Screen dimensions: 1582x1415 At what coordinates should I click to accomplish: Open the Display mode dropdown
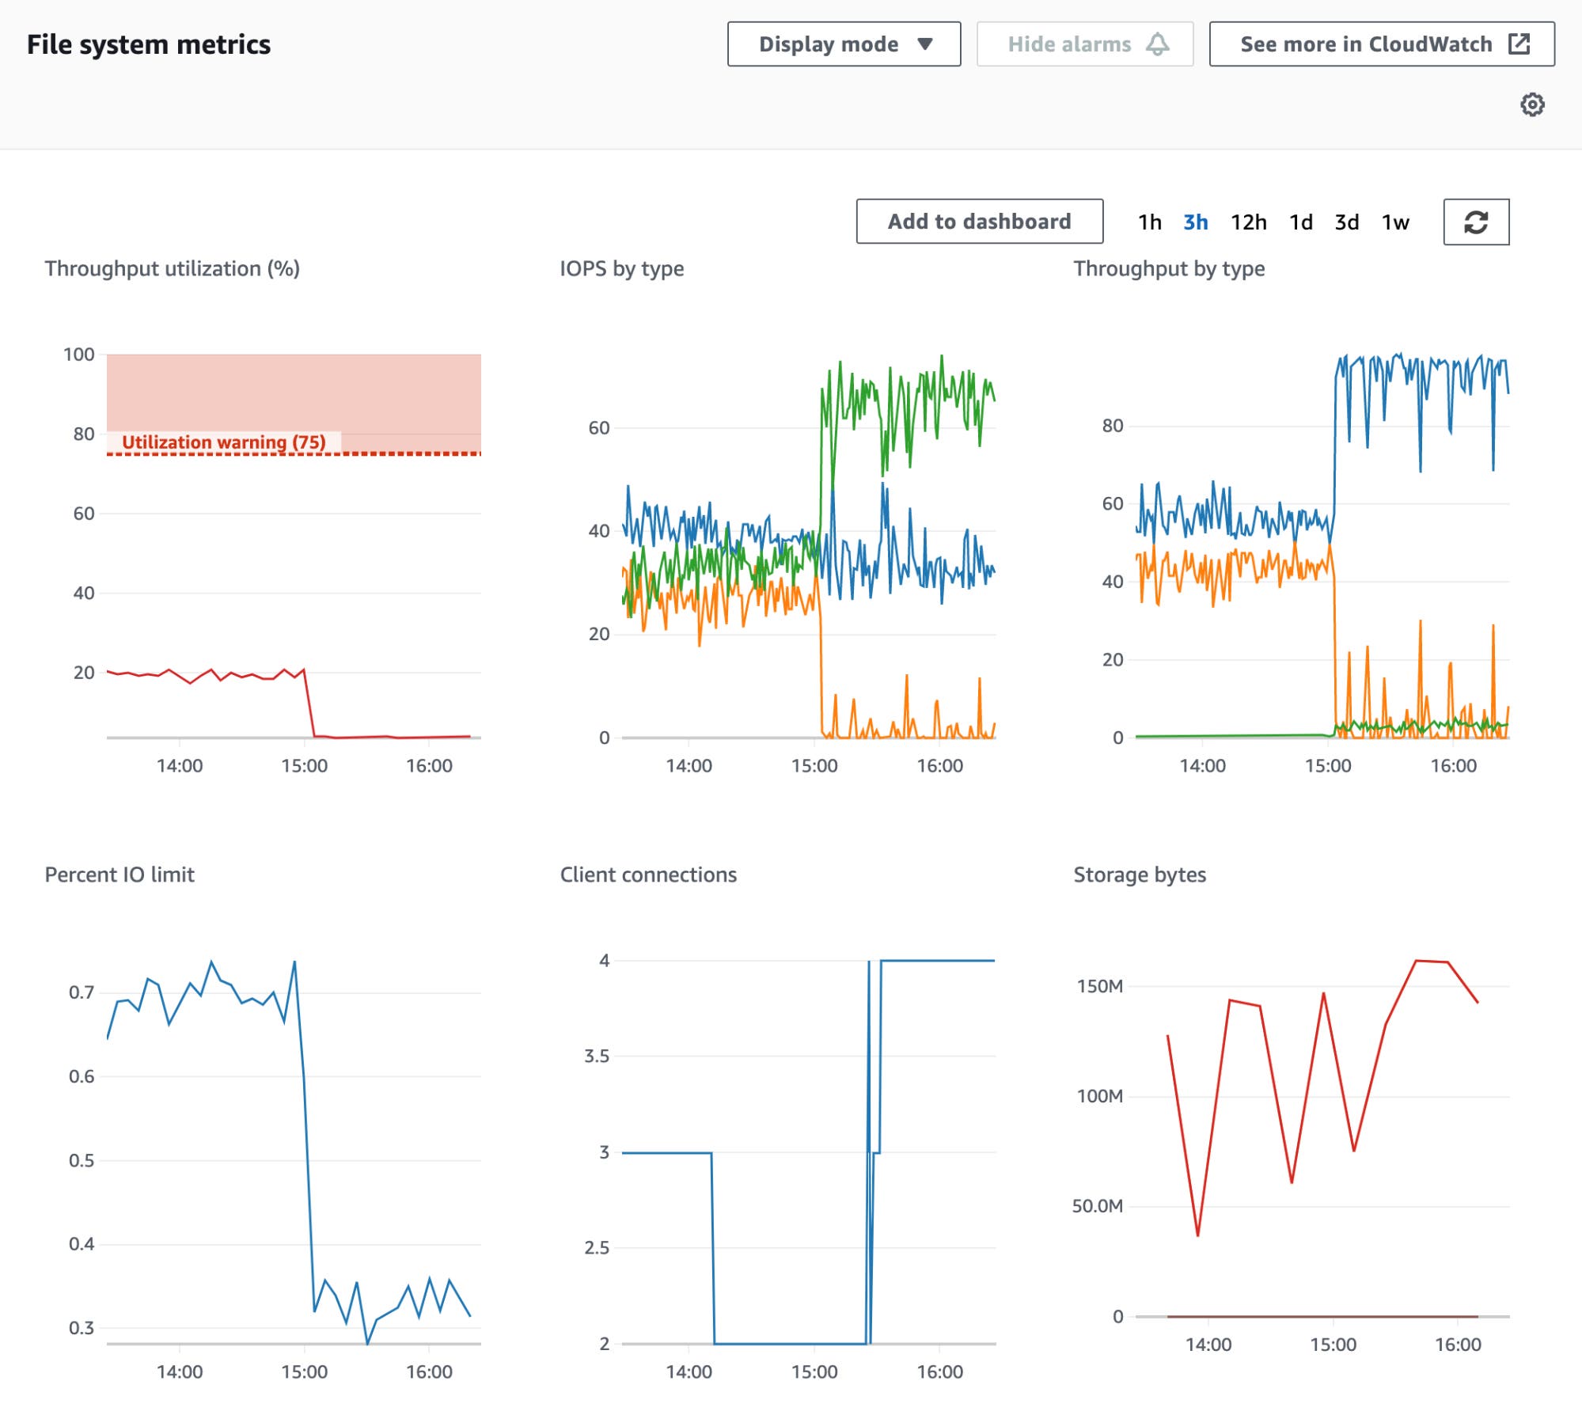click(x=842, y=44)
